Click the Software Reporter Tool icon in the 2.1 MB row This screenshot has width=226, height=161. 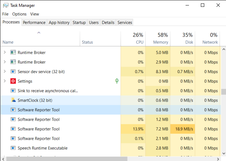13,138
